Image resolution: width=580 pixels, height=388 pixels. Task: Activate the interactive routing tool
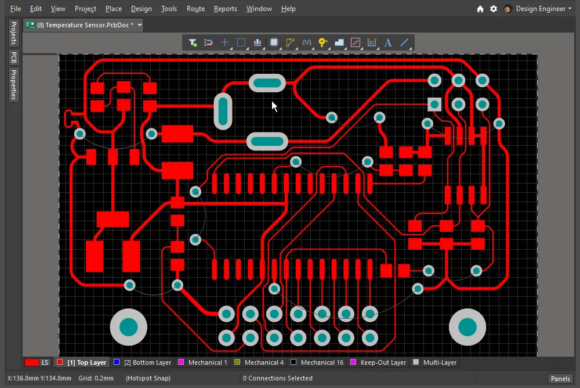click(x=291, y=42)
